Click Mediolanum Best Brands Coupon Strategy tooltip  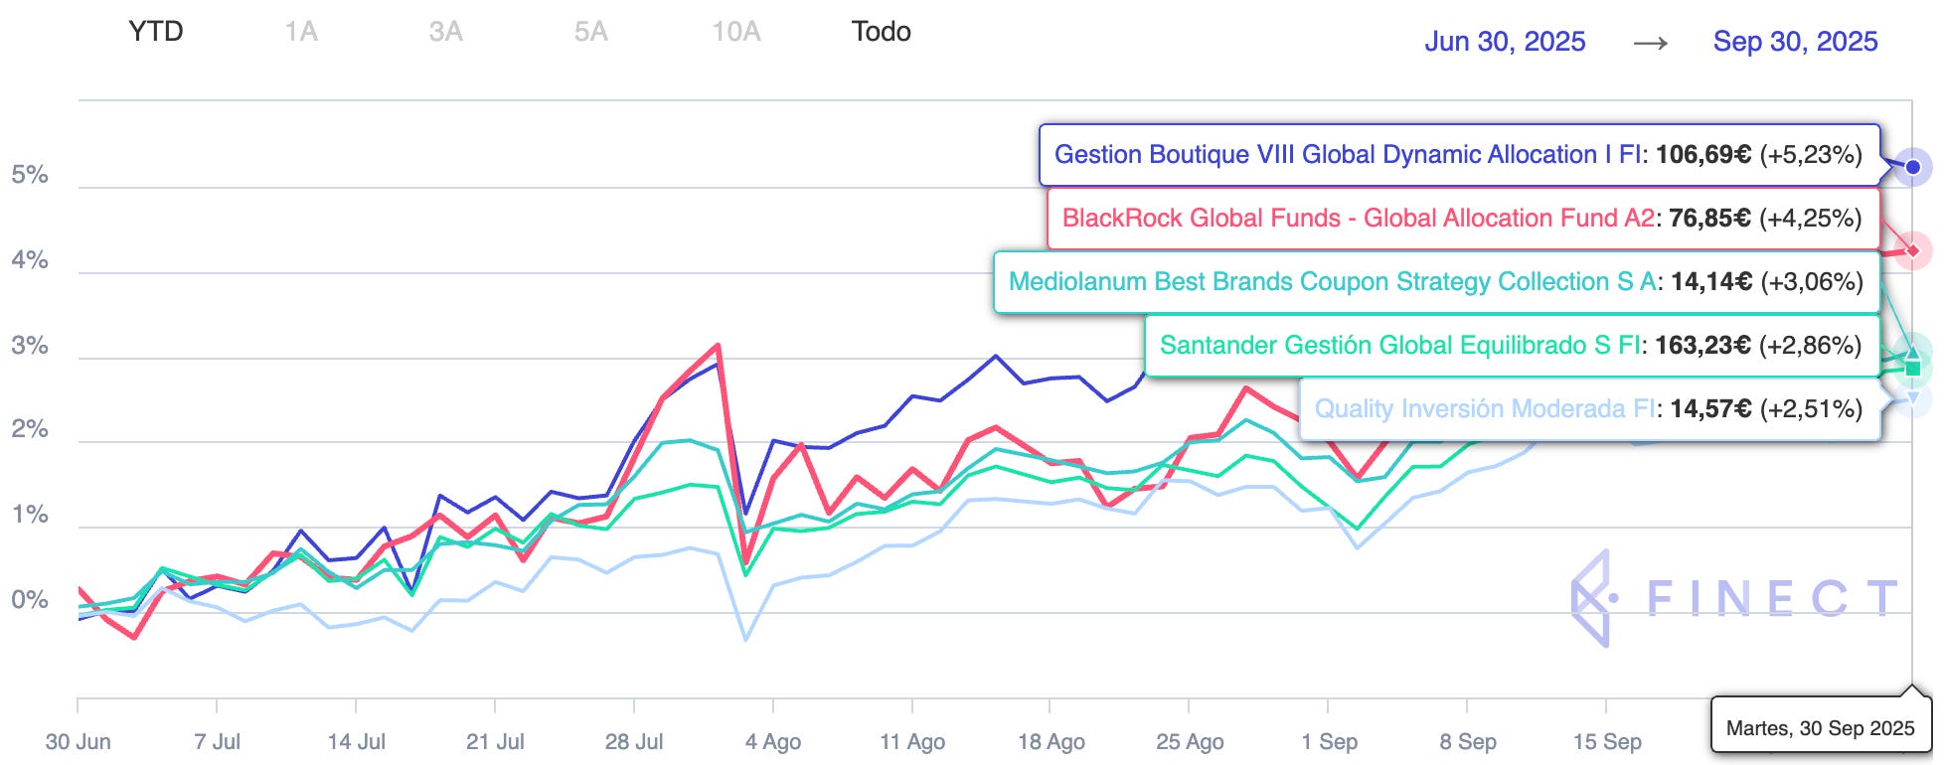click(x=1437, y=282)
